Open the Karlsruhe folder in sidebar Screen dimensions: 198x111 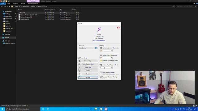click(x=8, y=26)
